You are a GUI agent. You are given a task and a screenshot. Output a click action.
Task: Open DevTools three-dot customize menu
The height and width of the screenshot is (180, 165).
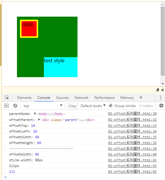[160, 98]
